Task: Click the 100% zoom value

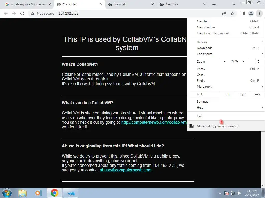Action: coord(234,61)
